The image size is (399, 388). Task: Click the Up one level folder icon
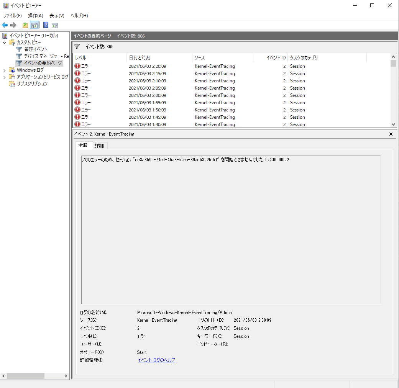click(x=25, y=25)
